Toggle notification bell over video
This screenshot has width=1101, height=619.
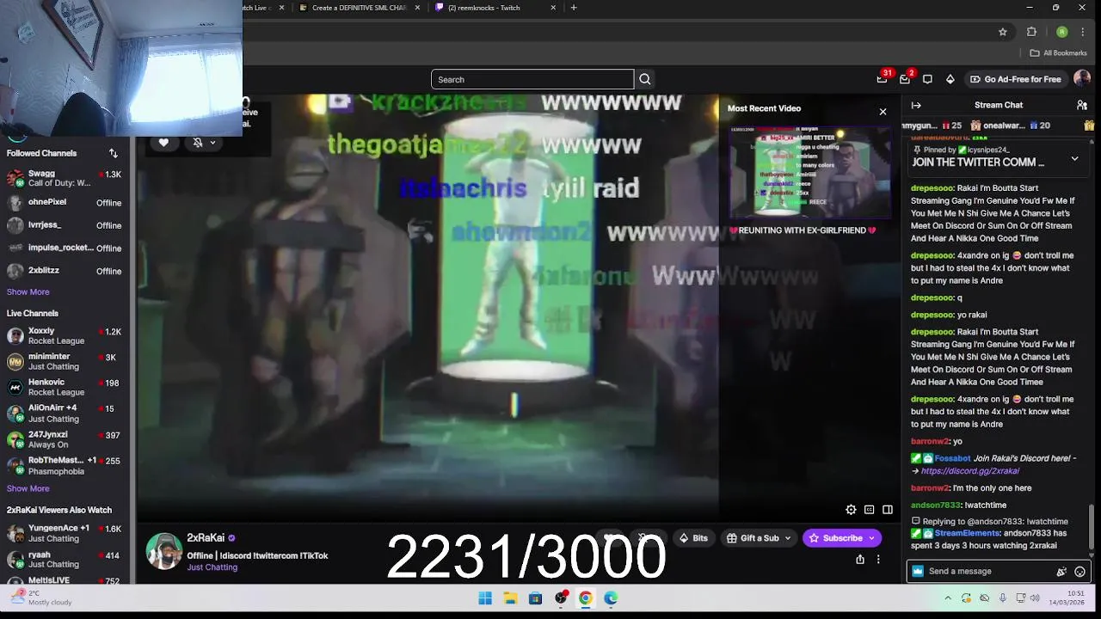click(x=198, y=143)
